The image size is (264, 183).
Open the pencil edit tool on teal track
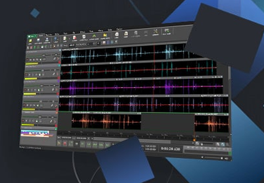[54, 74]
